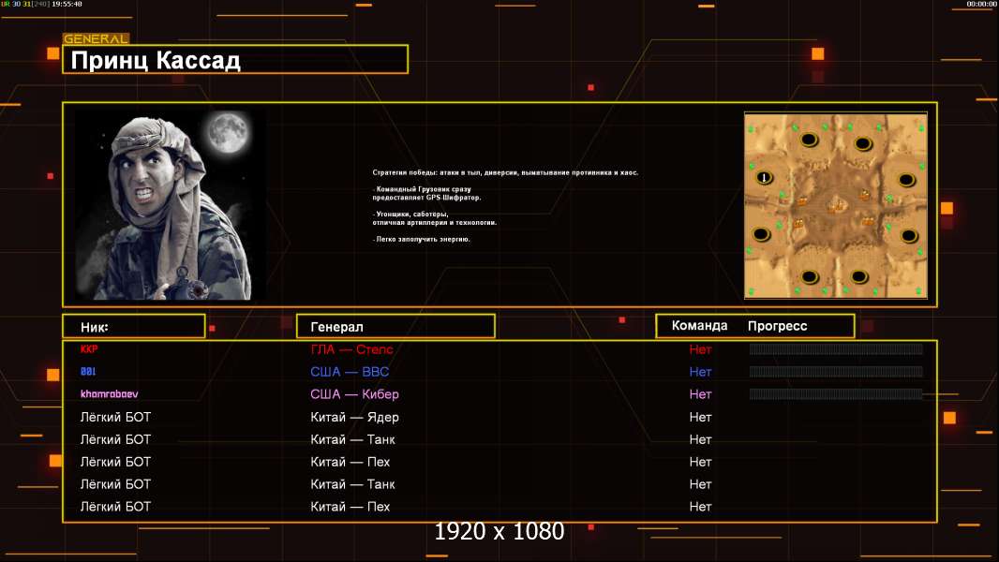Click the bot's 'Китай — Ядер' general entry

(x=354, y=417)
